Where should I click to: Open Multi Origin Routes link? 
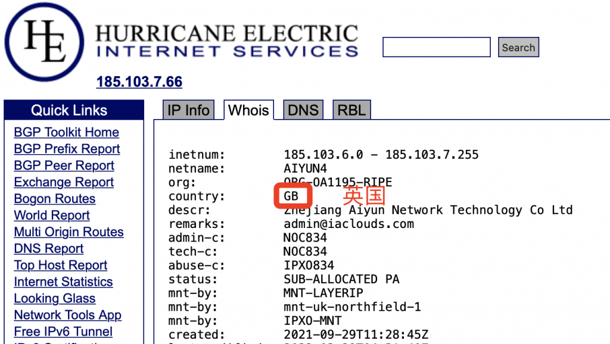click(x=69, y=232)
